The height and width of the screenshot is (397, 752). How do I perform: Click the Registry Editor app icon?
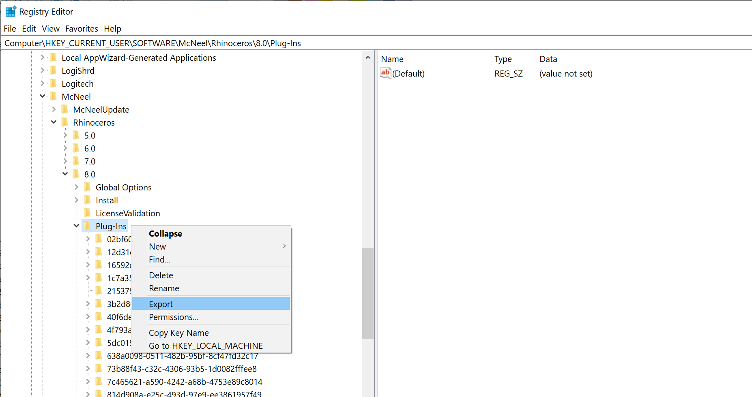click(11, 11)
